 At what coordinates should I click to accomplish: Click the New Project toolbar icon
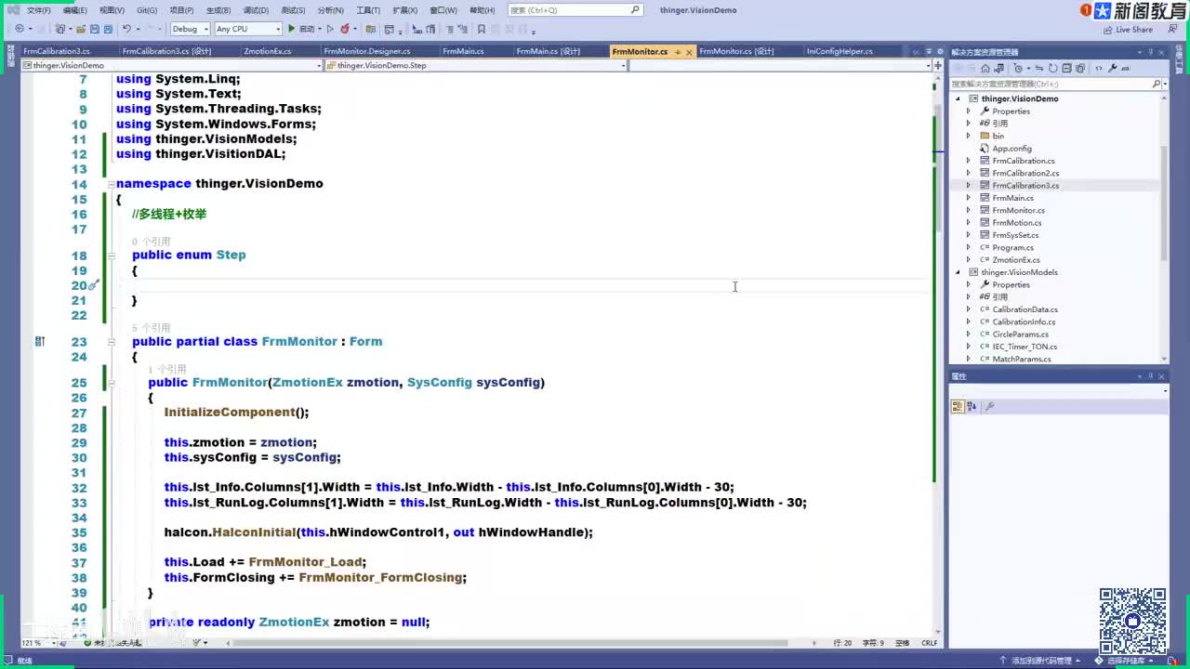click(x=59, y=29)
